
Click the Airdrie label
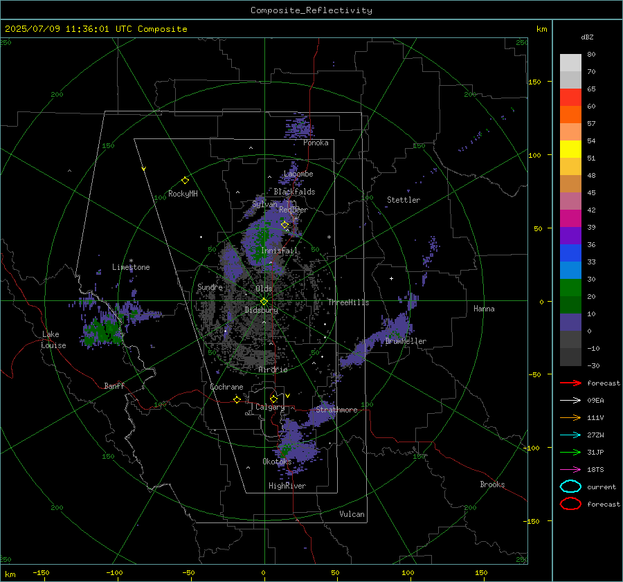pos(273,370)
